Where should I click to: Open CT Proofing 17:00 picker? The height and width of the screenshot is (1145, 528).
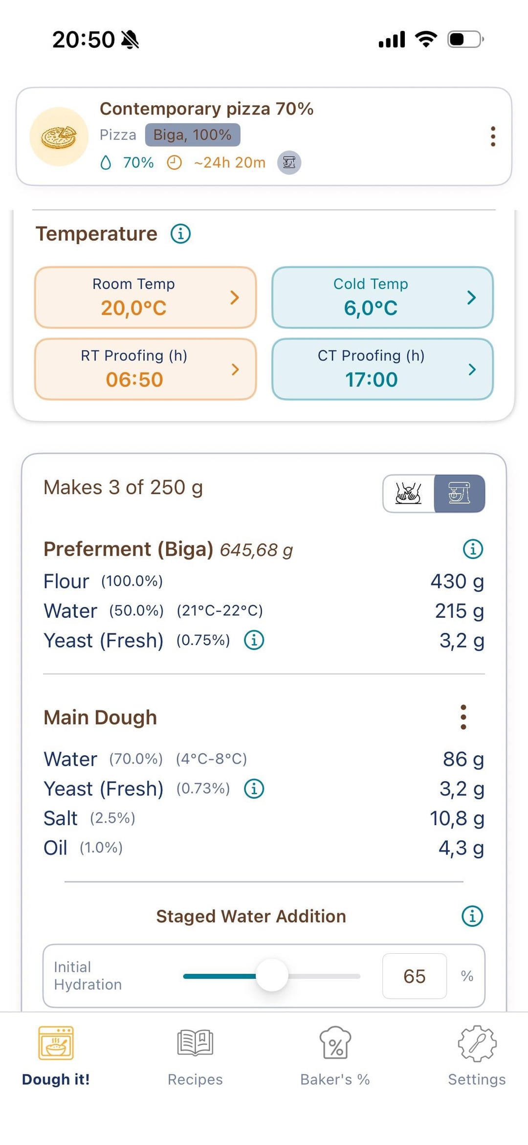pyautogui.click(x=382, y=369)
